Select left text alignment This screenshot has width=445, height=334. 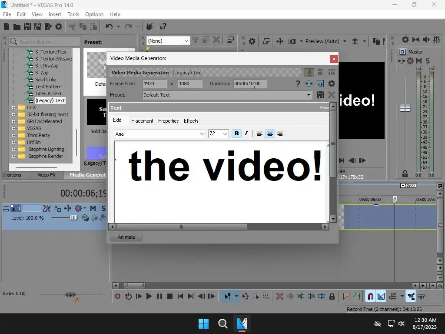coord(259,134)
